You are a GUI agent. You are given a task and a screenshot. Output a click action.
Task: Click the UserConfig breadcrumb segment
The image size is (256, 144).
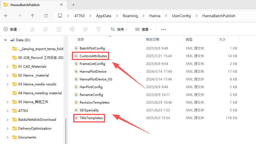[x=181, y=16]
